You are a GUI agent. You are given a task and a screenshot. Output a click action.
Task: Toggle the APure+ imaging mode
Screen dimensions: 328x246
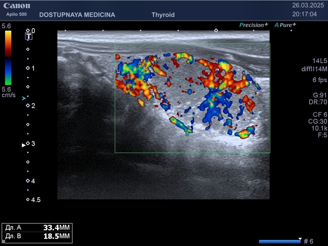[x=285, y=25]
